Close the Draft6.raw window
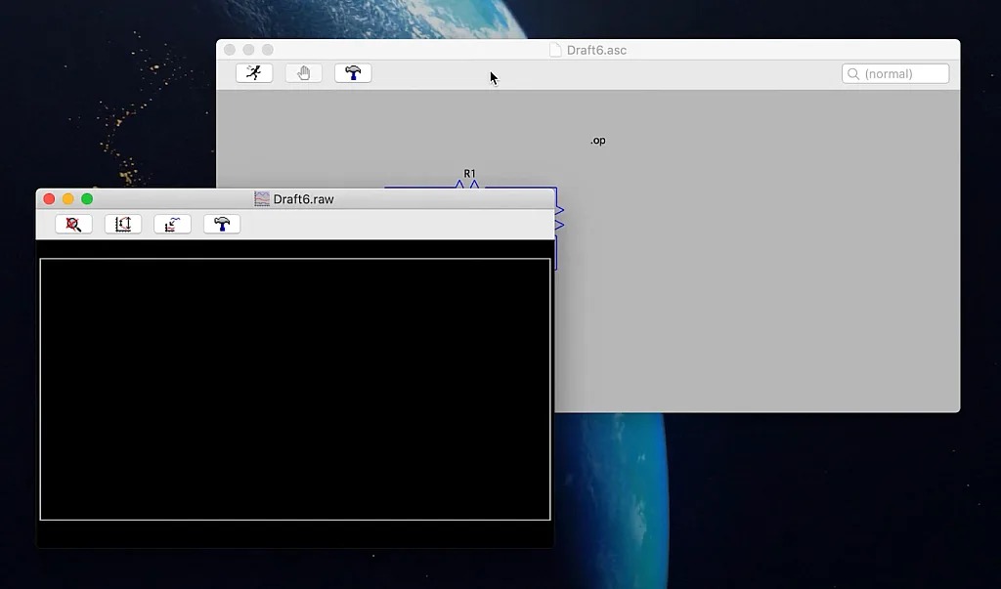1001x589 pixels. (x=49, y=199)
